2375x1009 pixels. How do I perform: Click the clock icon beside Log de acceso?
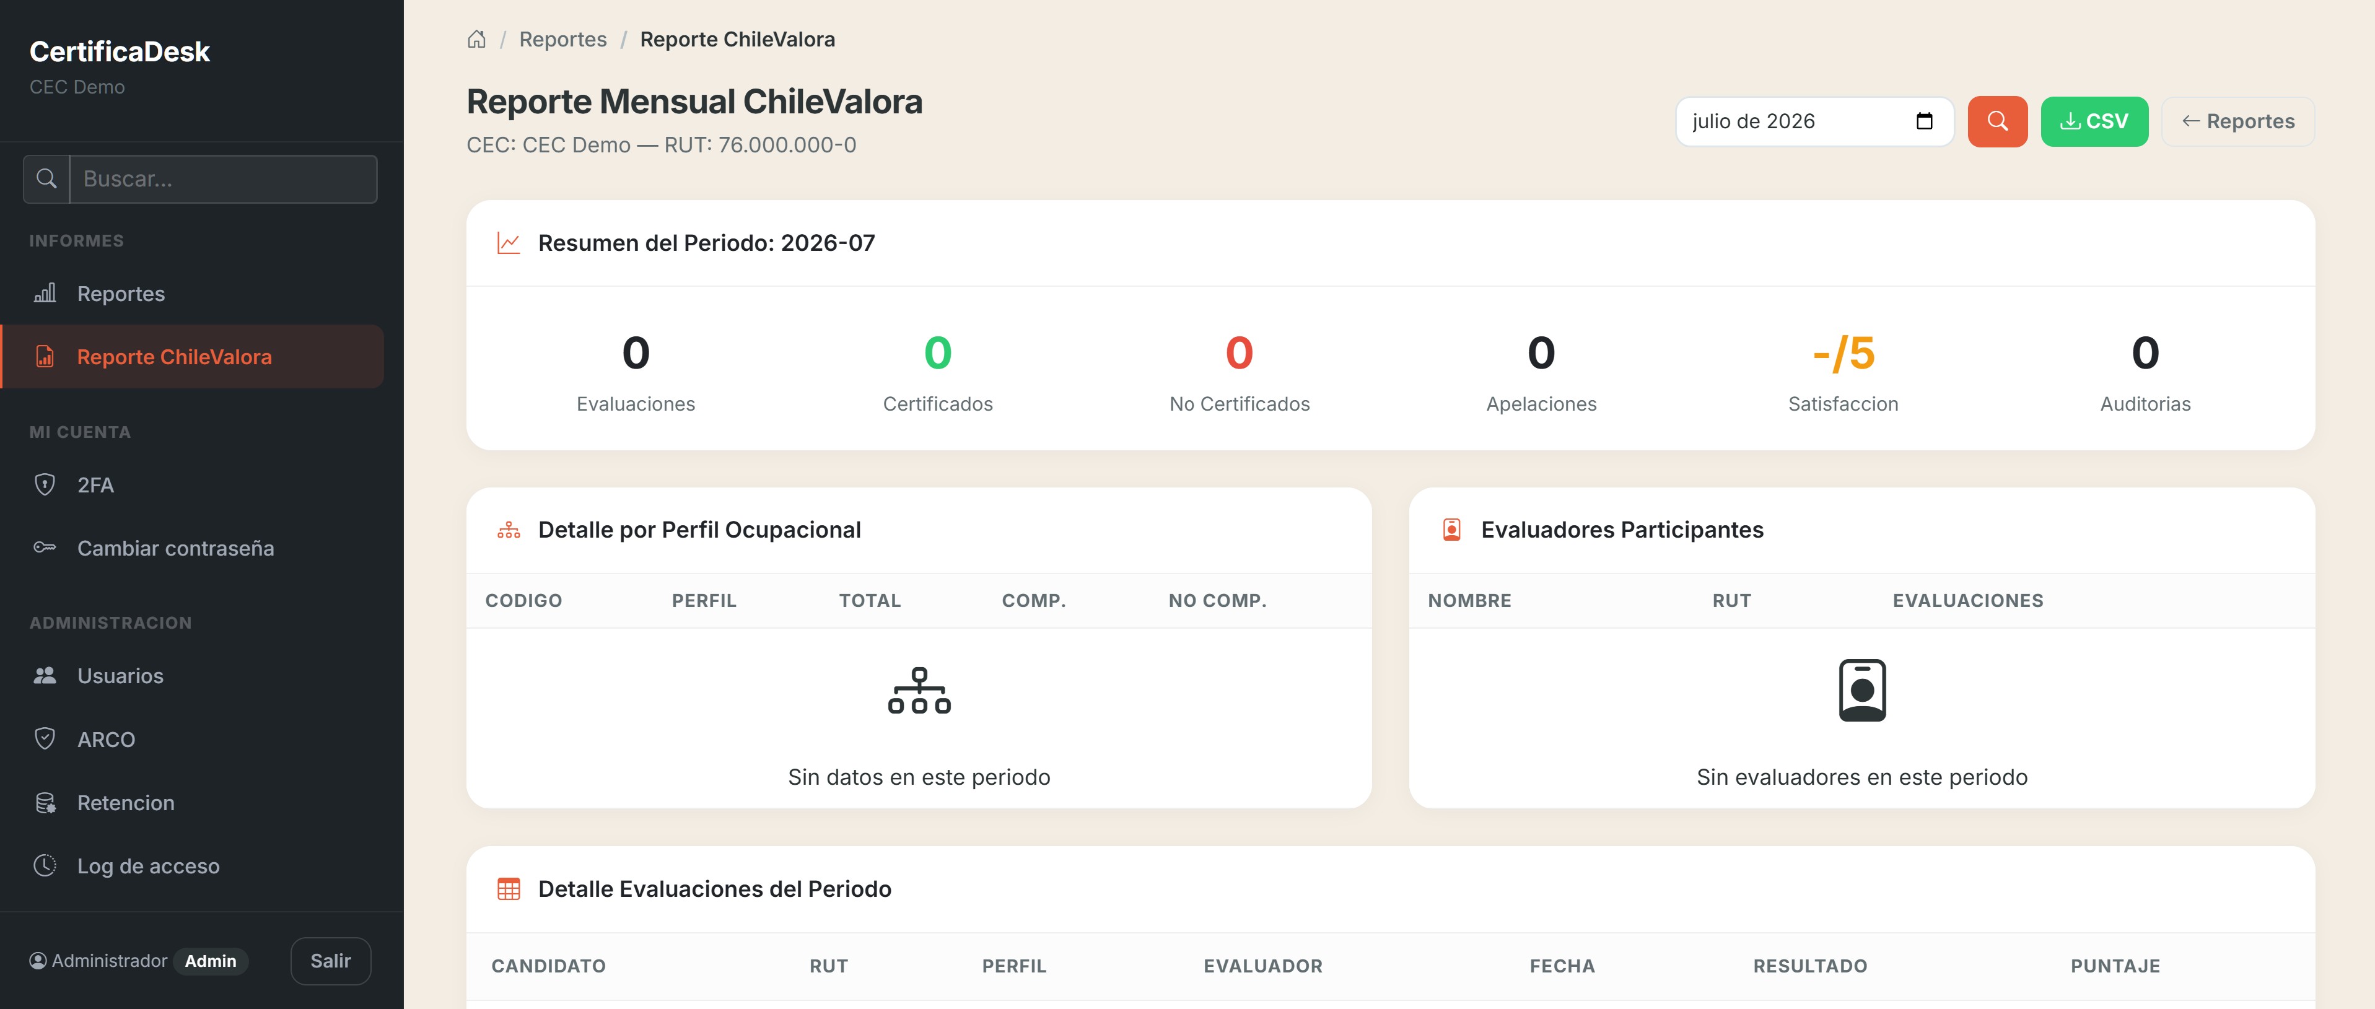(x=44, y=865)
